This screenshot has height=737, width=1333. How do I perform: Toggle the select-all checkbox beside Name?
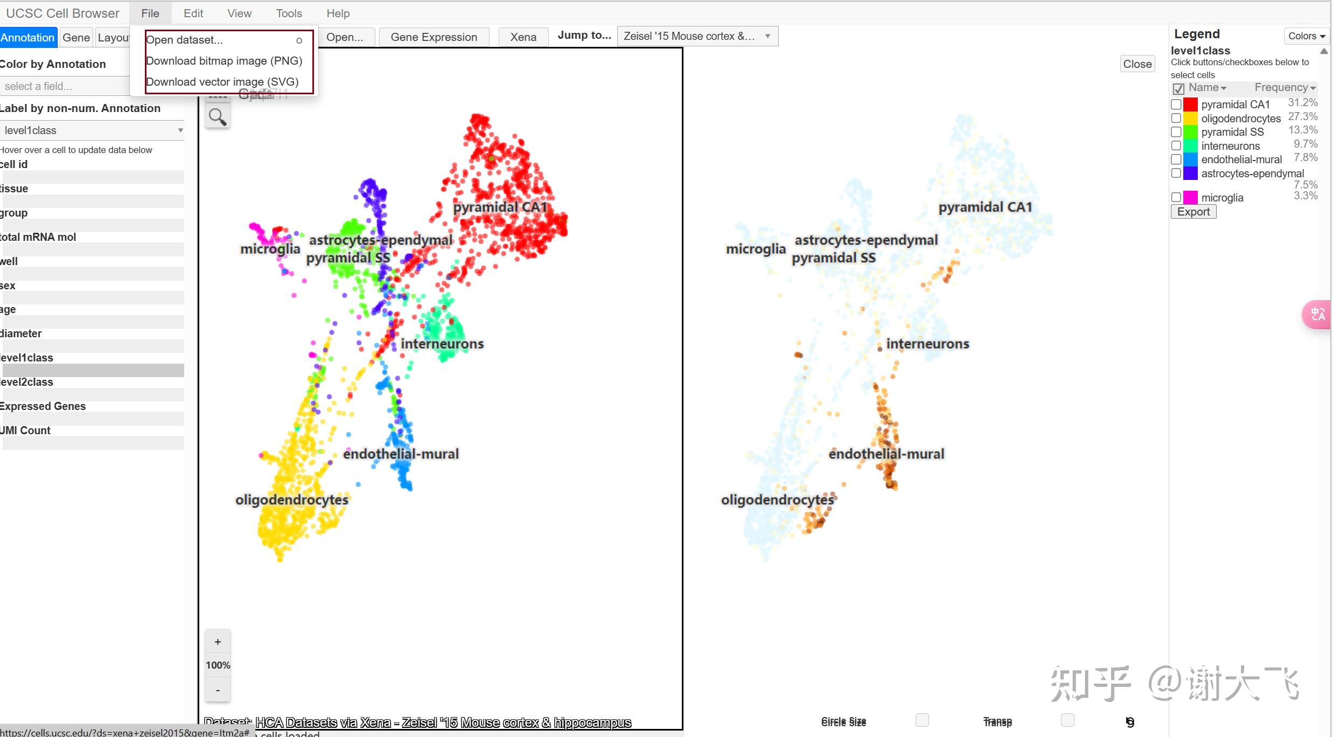pos(1178,88)
